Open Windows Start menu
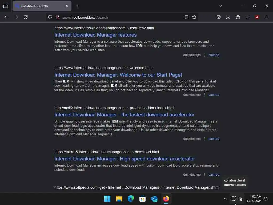273x205 pixels. click(x=107, y=199)
